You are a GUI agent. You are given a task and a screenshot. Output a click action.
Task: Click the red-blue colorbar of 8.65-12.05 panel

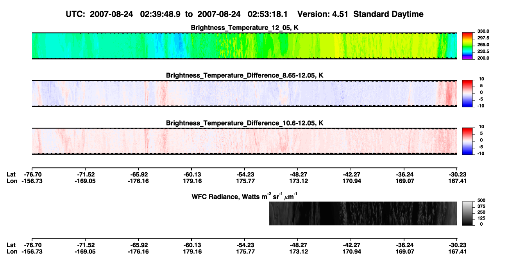[467, 94]
